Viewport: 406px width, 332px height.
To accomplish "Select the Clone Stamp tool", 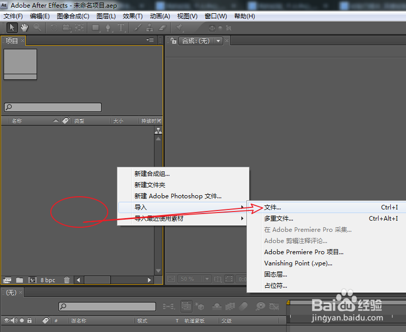I will tap(150, 27).
